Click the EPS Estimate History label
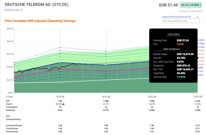 (13, 118)
